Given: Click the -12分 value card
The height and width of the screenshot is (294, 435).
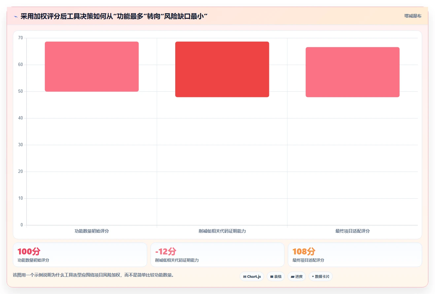Looking at the screenshot, I should (x=217, y=255).
